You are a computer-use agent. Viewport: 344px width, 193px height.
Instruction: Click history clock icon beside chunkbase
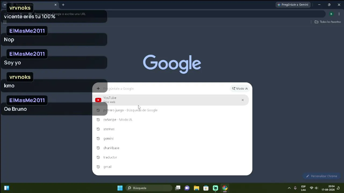coord(98,148)
